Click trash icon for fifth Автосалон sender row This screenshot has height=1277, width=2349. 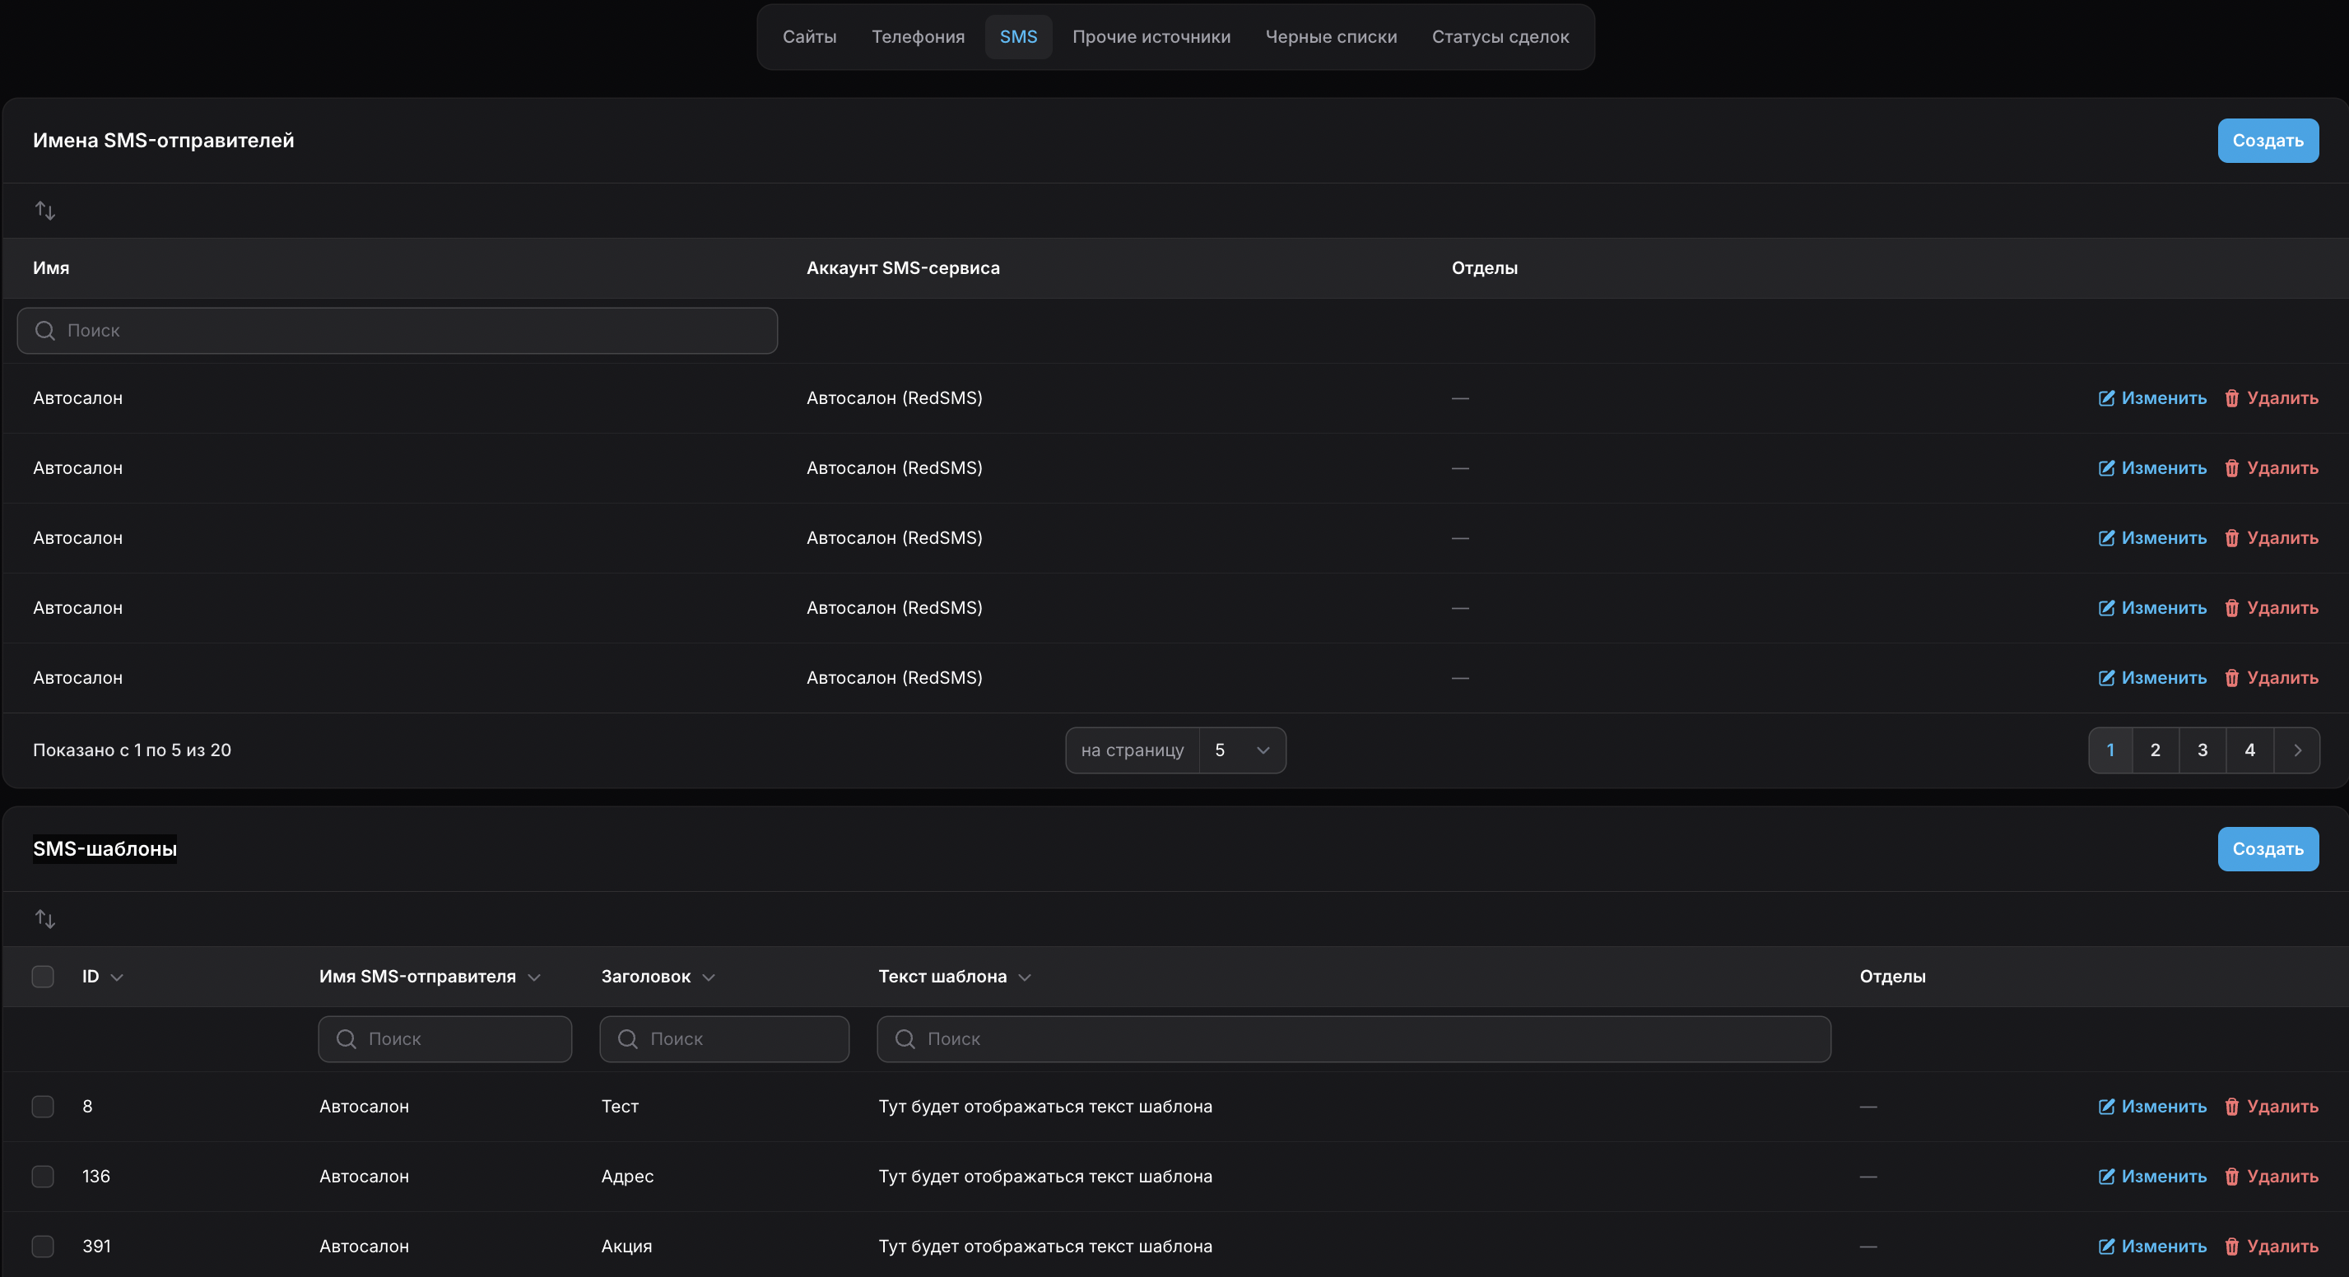coord(2231,678)
